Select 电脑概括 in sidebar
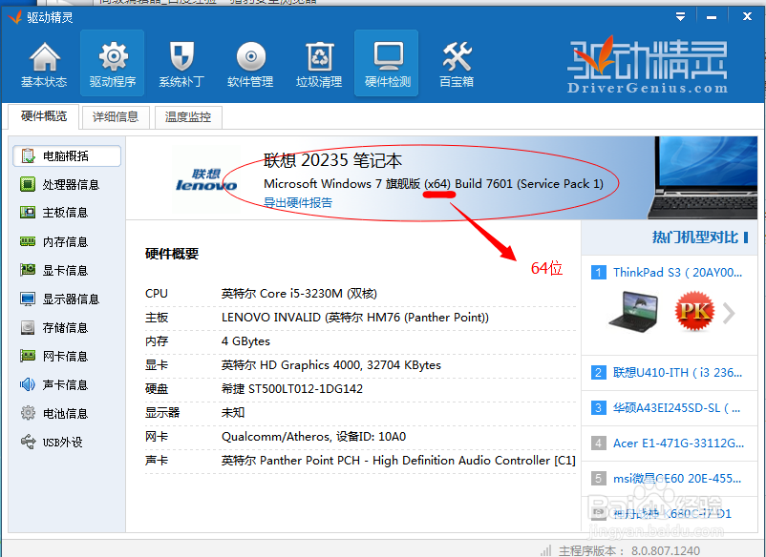This screenshot has height=557, width=766. [x=67, y=156]
